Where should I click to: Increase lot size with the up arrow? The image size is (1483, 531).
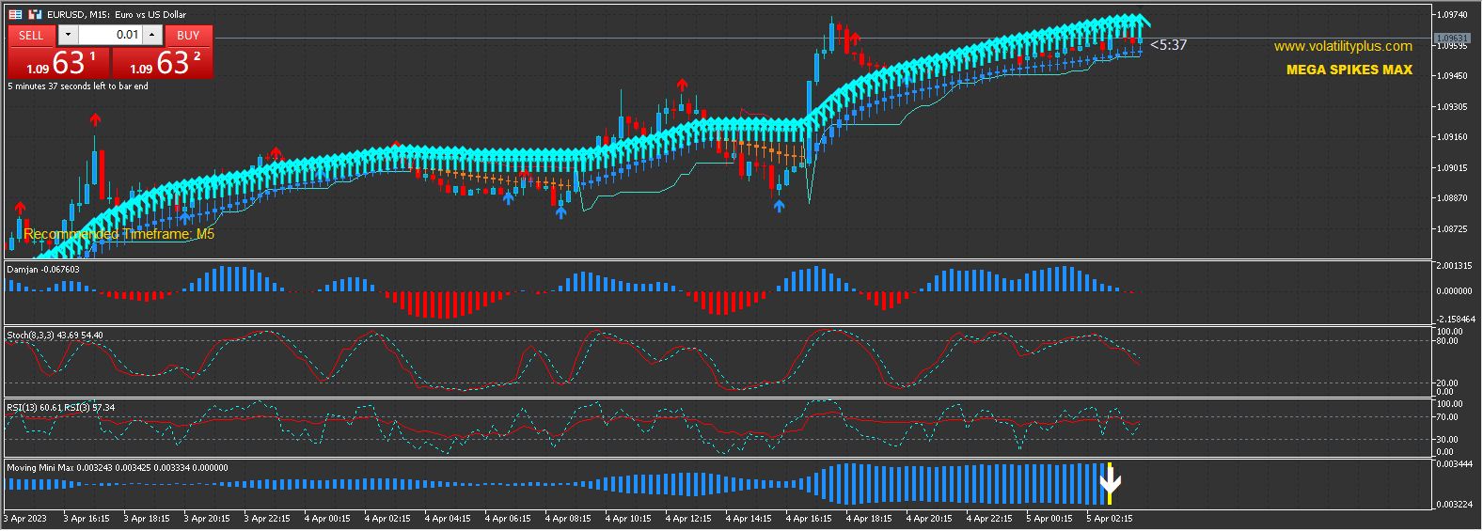[x=152, y=35]
